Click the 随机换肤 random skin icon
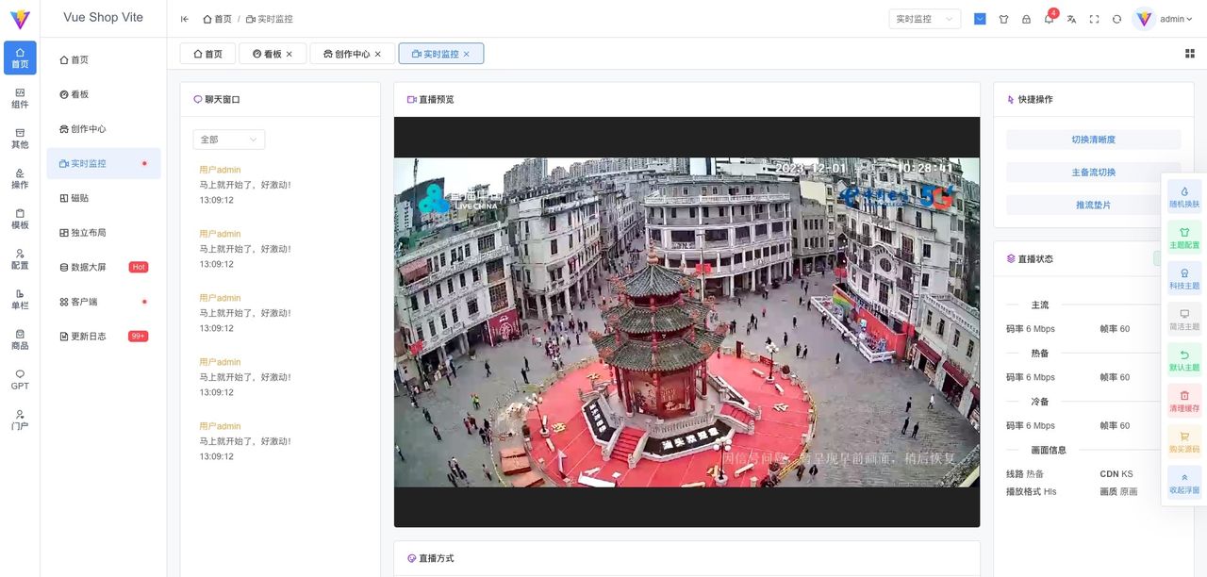The height and width of the screenshot is (577, 1207). tap(1184, 197)
